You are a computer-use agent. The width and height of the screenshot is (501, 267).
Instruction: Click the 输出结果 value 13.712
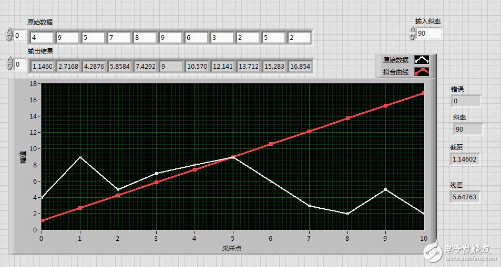click(248, 66)
